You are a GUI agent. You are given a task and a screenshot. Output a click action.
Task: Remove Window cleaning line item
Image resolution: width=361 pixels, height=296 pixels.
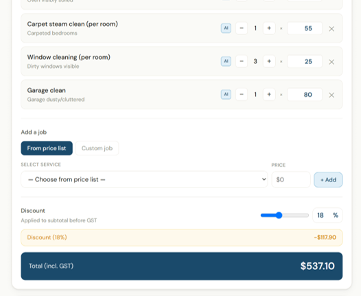click(x=331, y=62)
